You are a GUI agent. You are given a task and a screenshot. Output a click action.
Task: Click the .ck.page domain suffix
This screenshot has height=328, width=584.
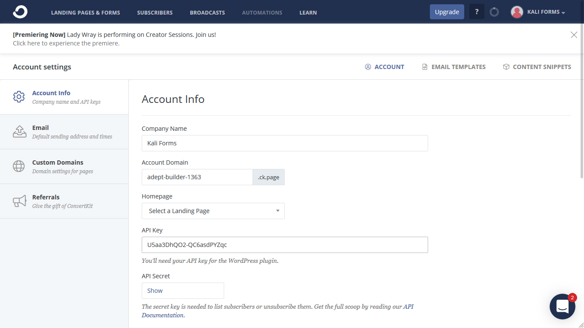268,177
